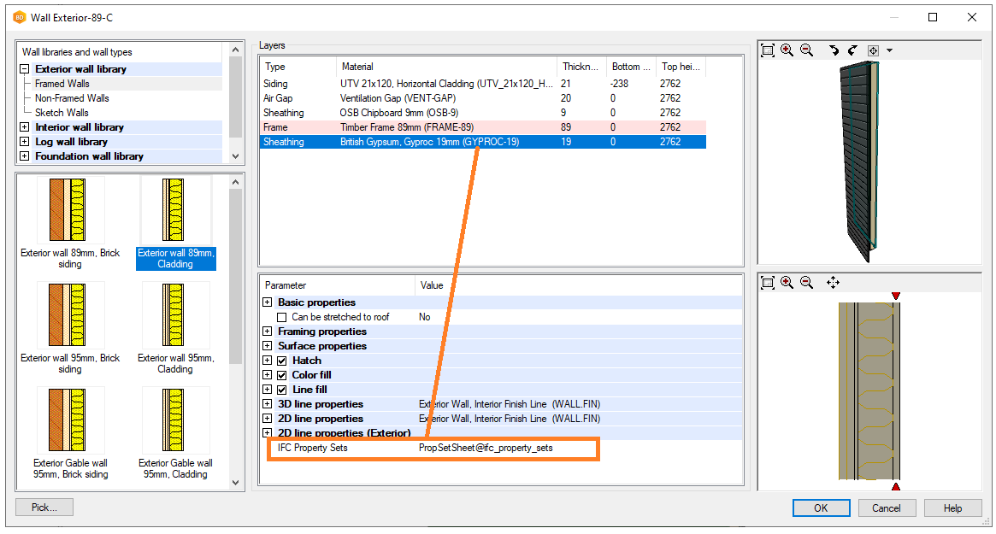Select Non-Framed Walls in library tree

point(72,98)
